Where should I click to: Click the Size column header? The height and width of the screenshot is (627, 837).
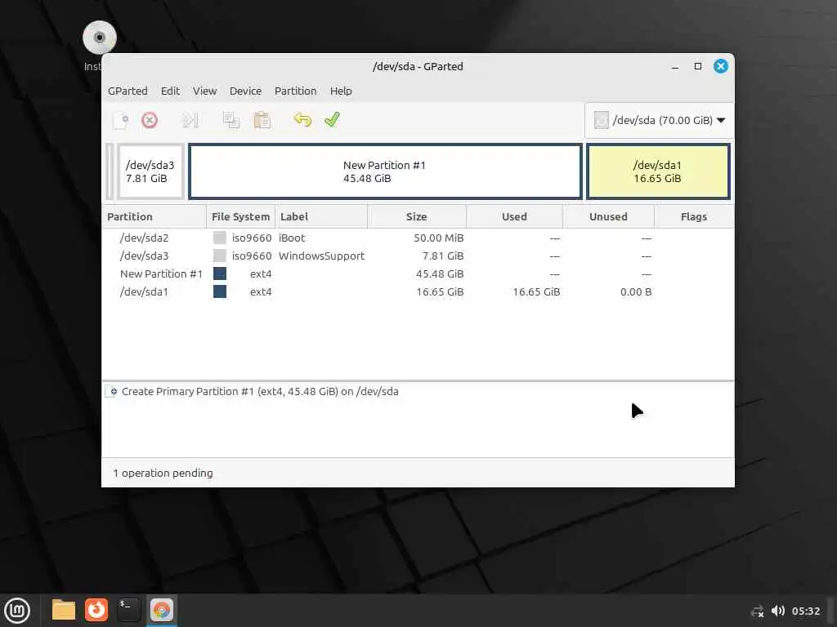click(417, 217)
